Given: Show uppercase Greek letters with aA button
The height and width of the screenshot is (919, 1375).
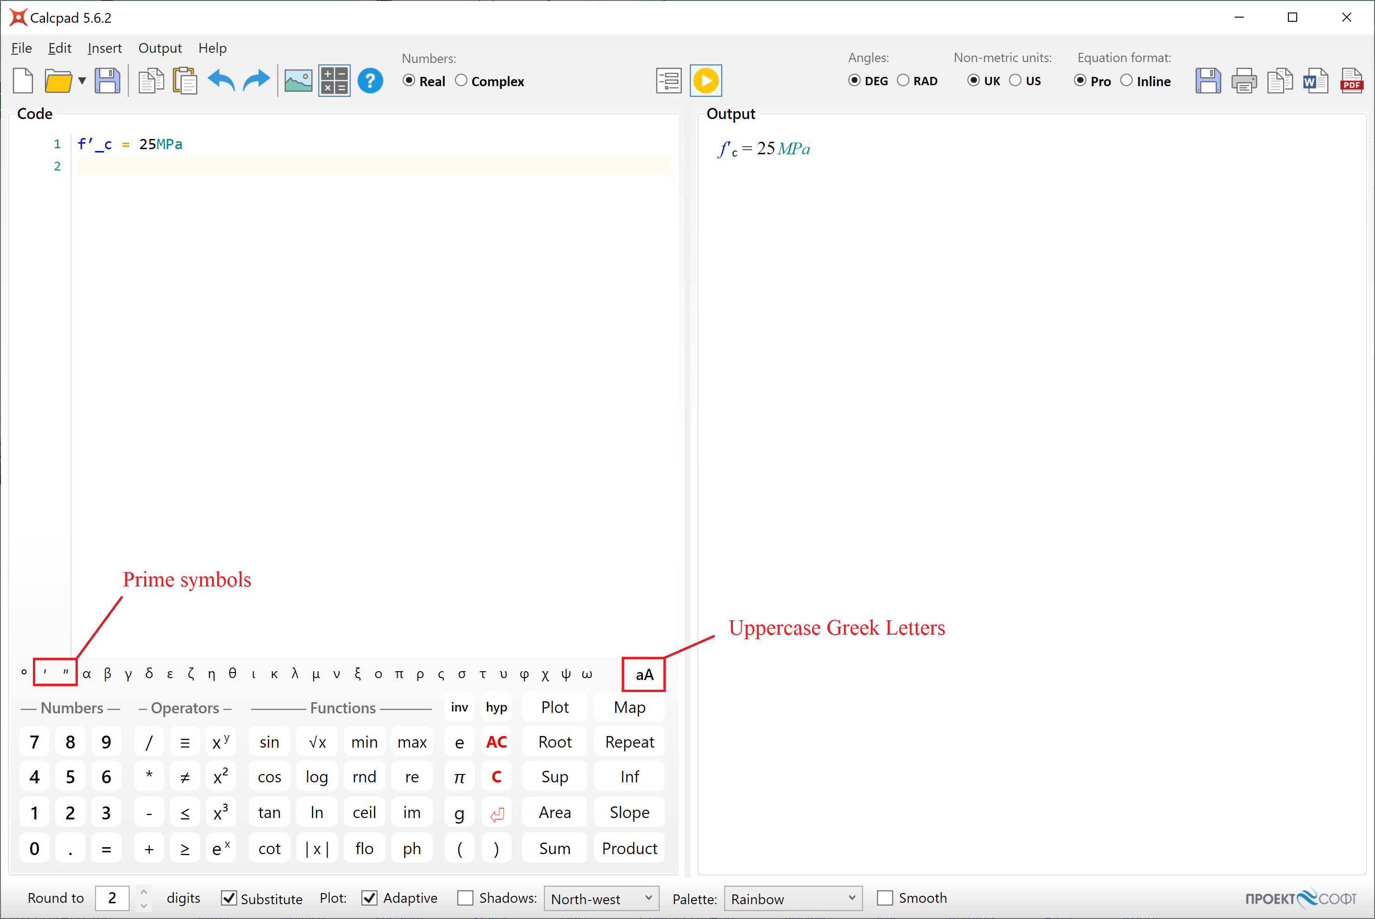Looking at the screenshot, I should click(643, 674).
